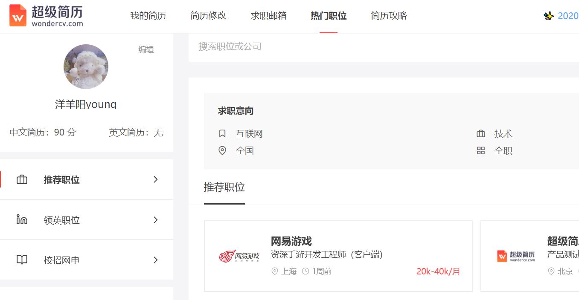579x300 pixels.
Task: Click the clock icon beside 1周前
Action: 306,271
